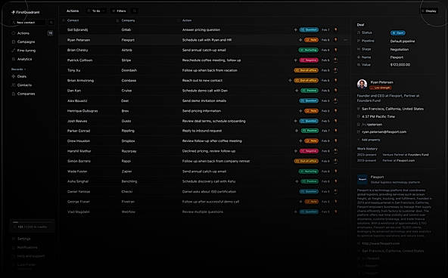
Task: Click the owner avatar on the Alex Bouaziz row
Action: point(336,100)
